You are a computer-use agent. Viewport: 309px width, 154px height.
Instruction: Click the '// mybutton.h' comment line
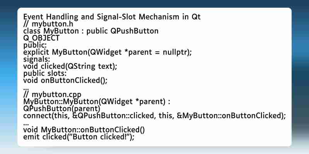coord(48,24)
